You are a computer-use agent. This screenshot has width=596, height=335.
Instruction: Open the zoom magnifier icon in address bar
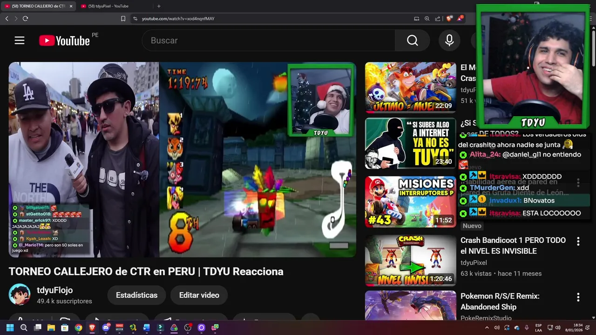[x=427, y=19]
